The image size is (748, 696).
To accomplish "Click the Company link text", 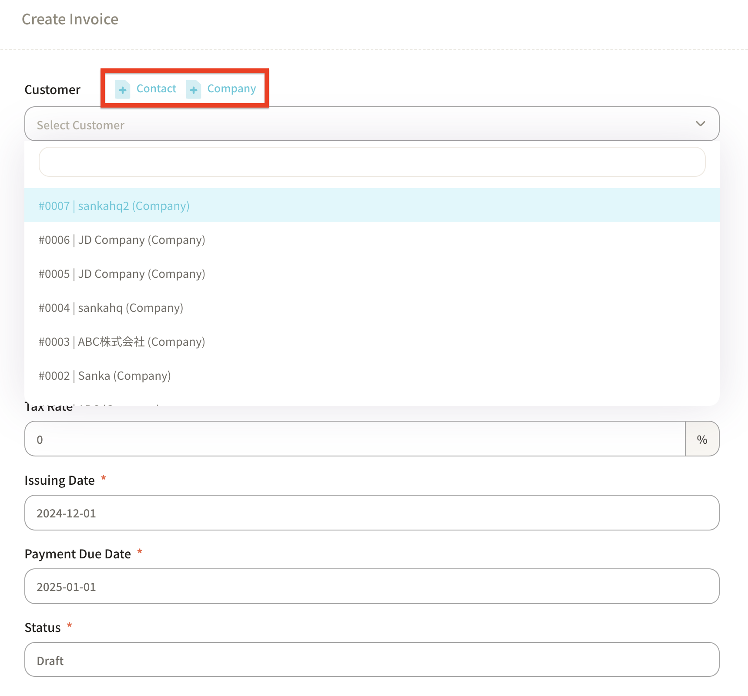I will (231, 89).
